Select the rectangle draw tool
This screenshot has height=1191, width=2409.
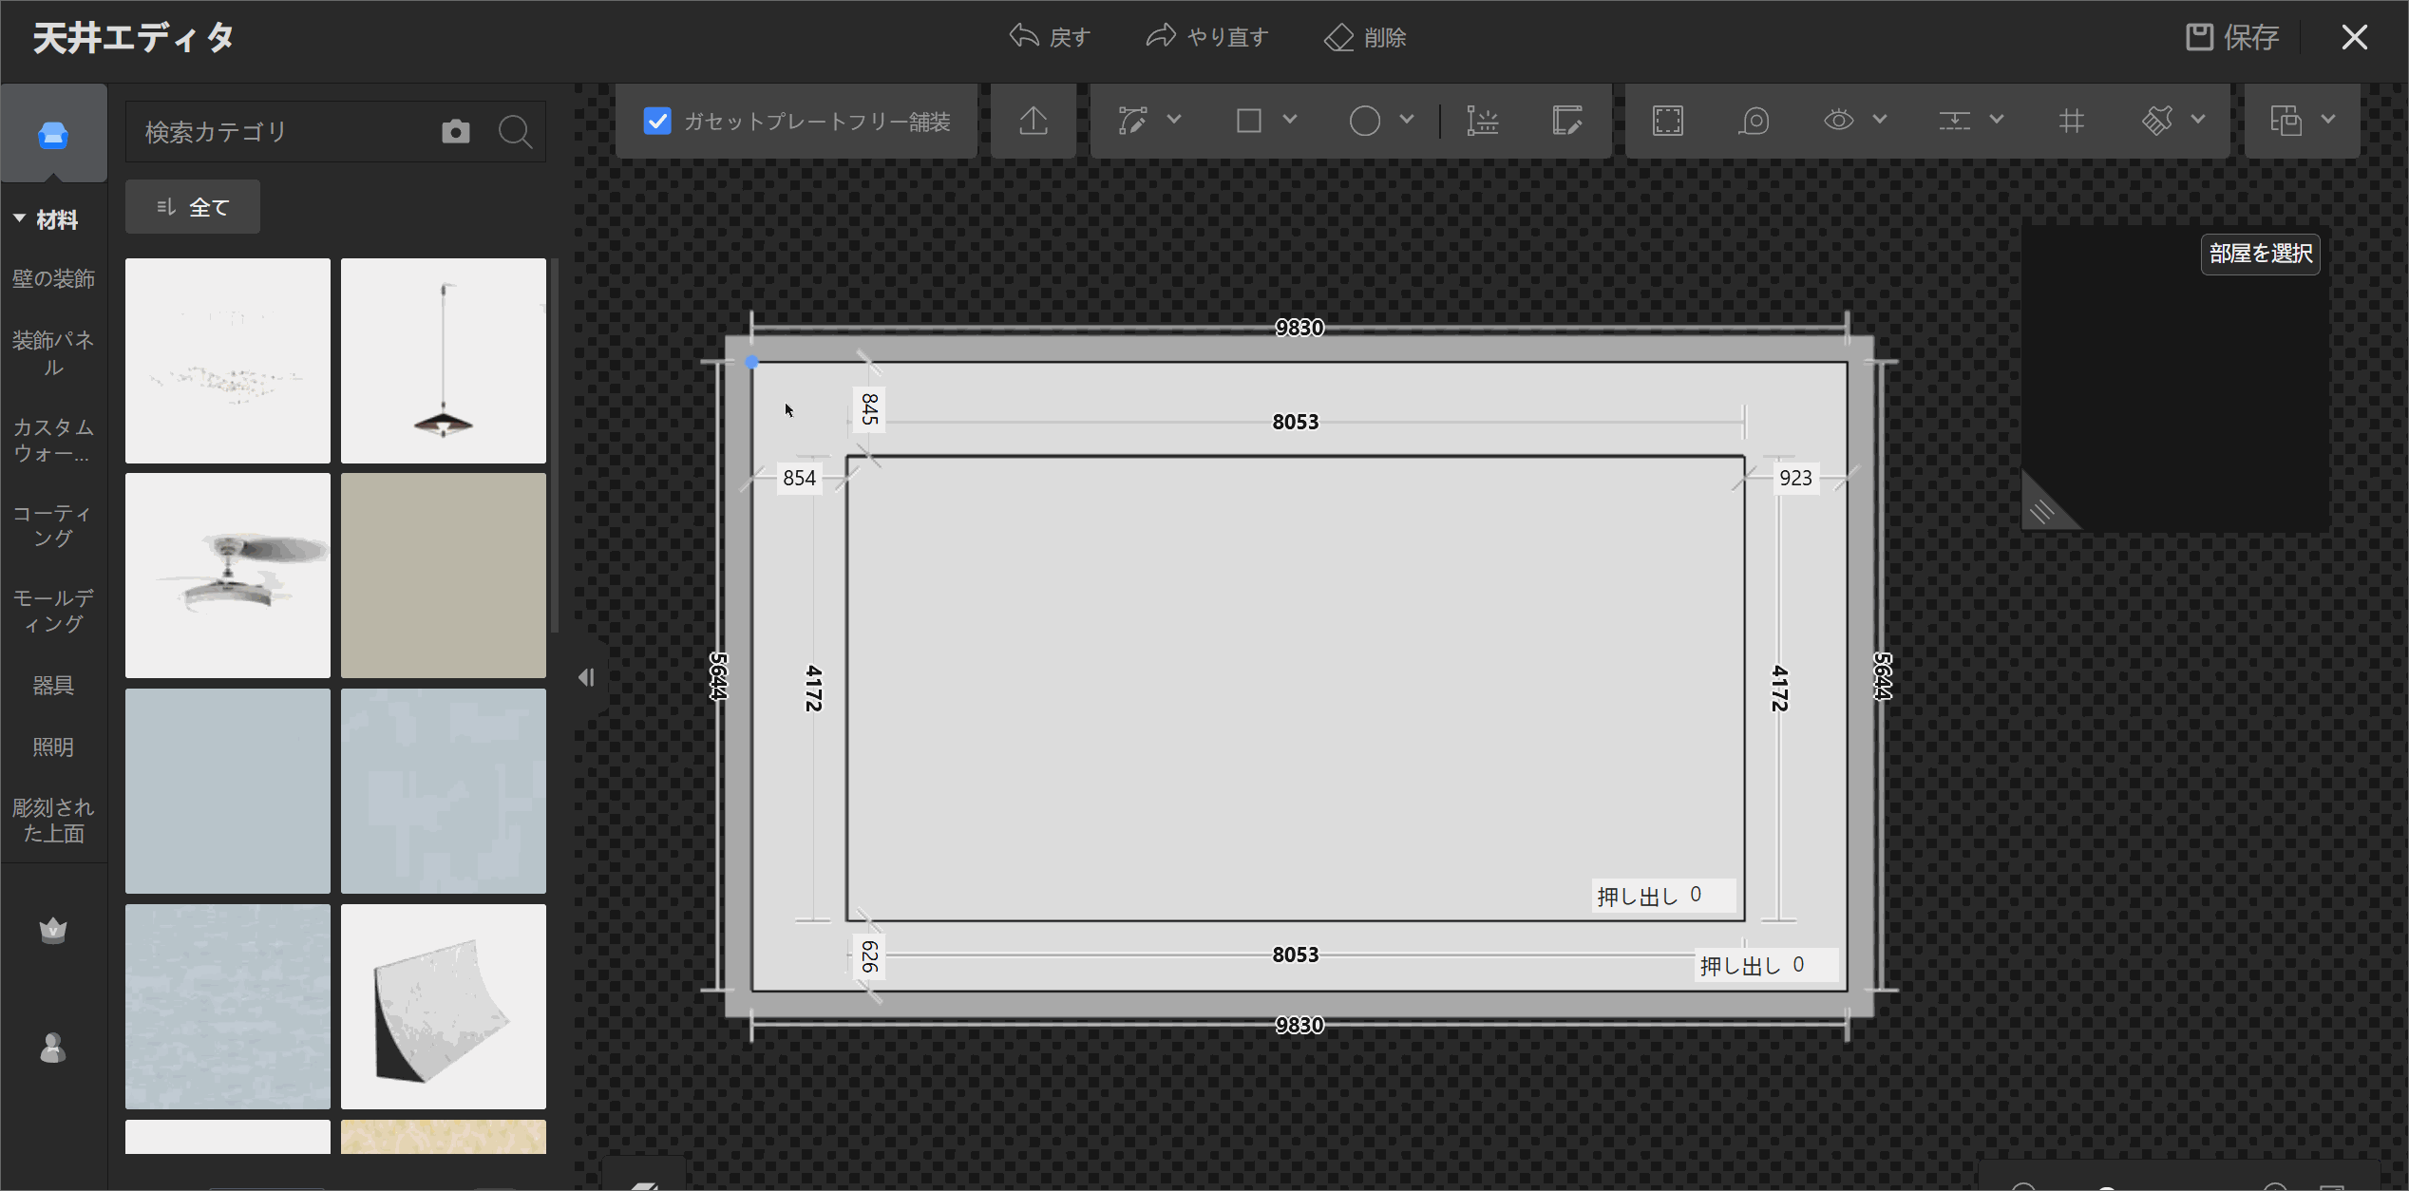1249,121
